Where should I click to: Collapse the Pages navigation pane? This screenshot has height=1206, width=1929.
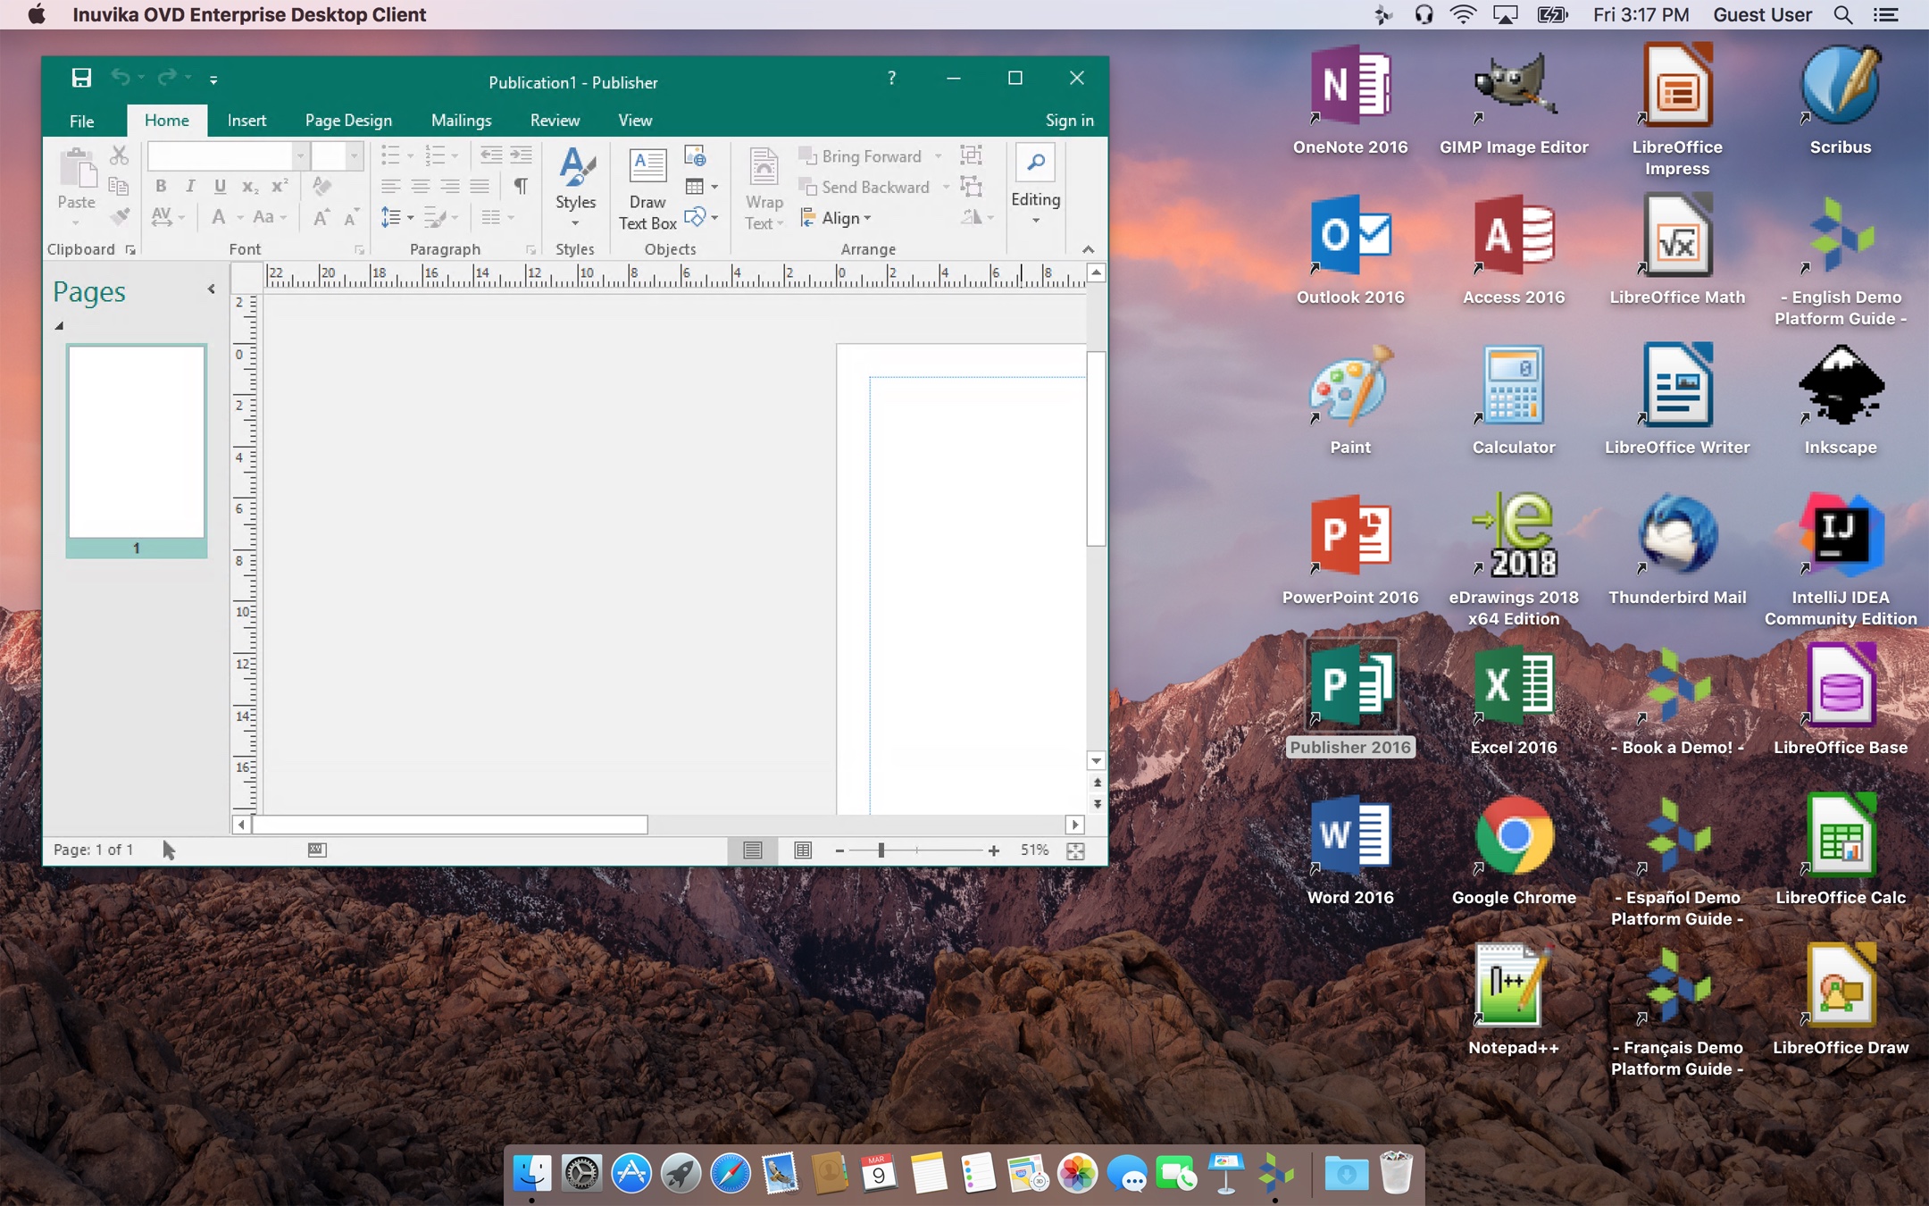(211, 289)
